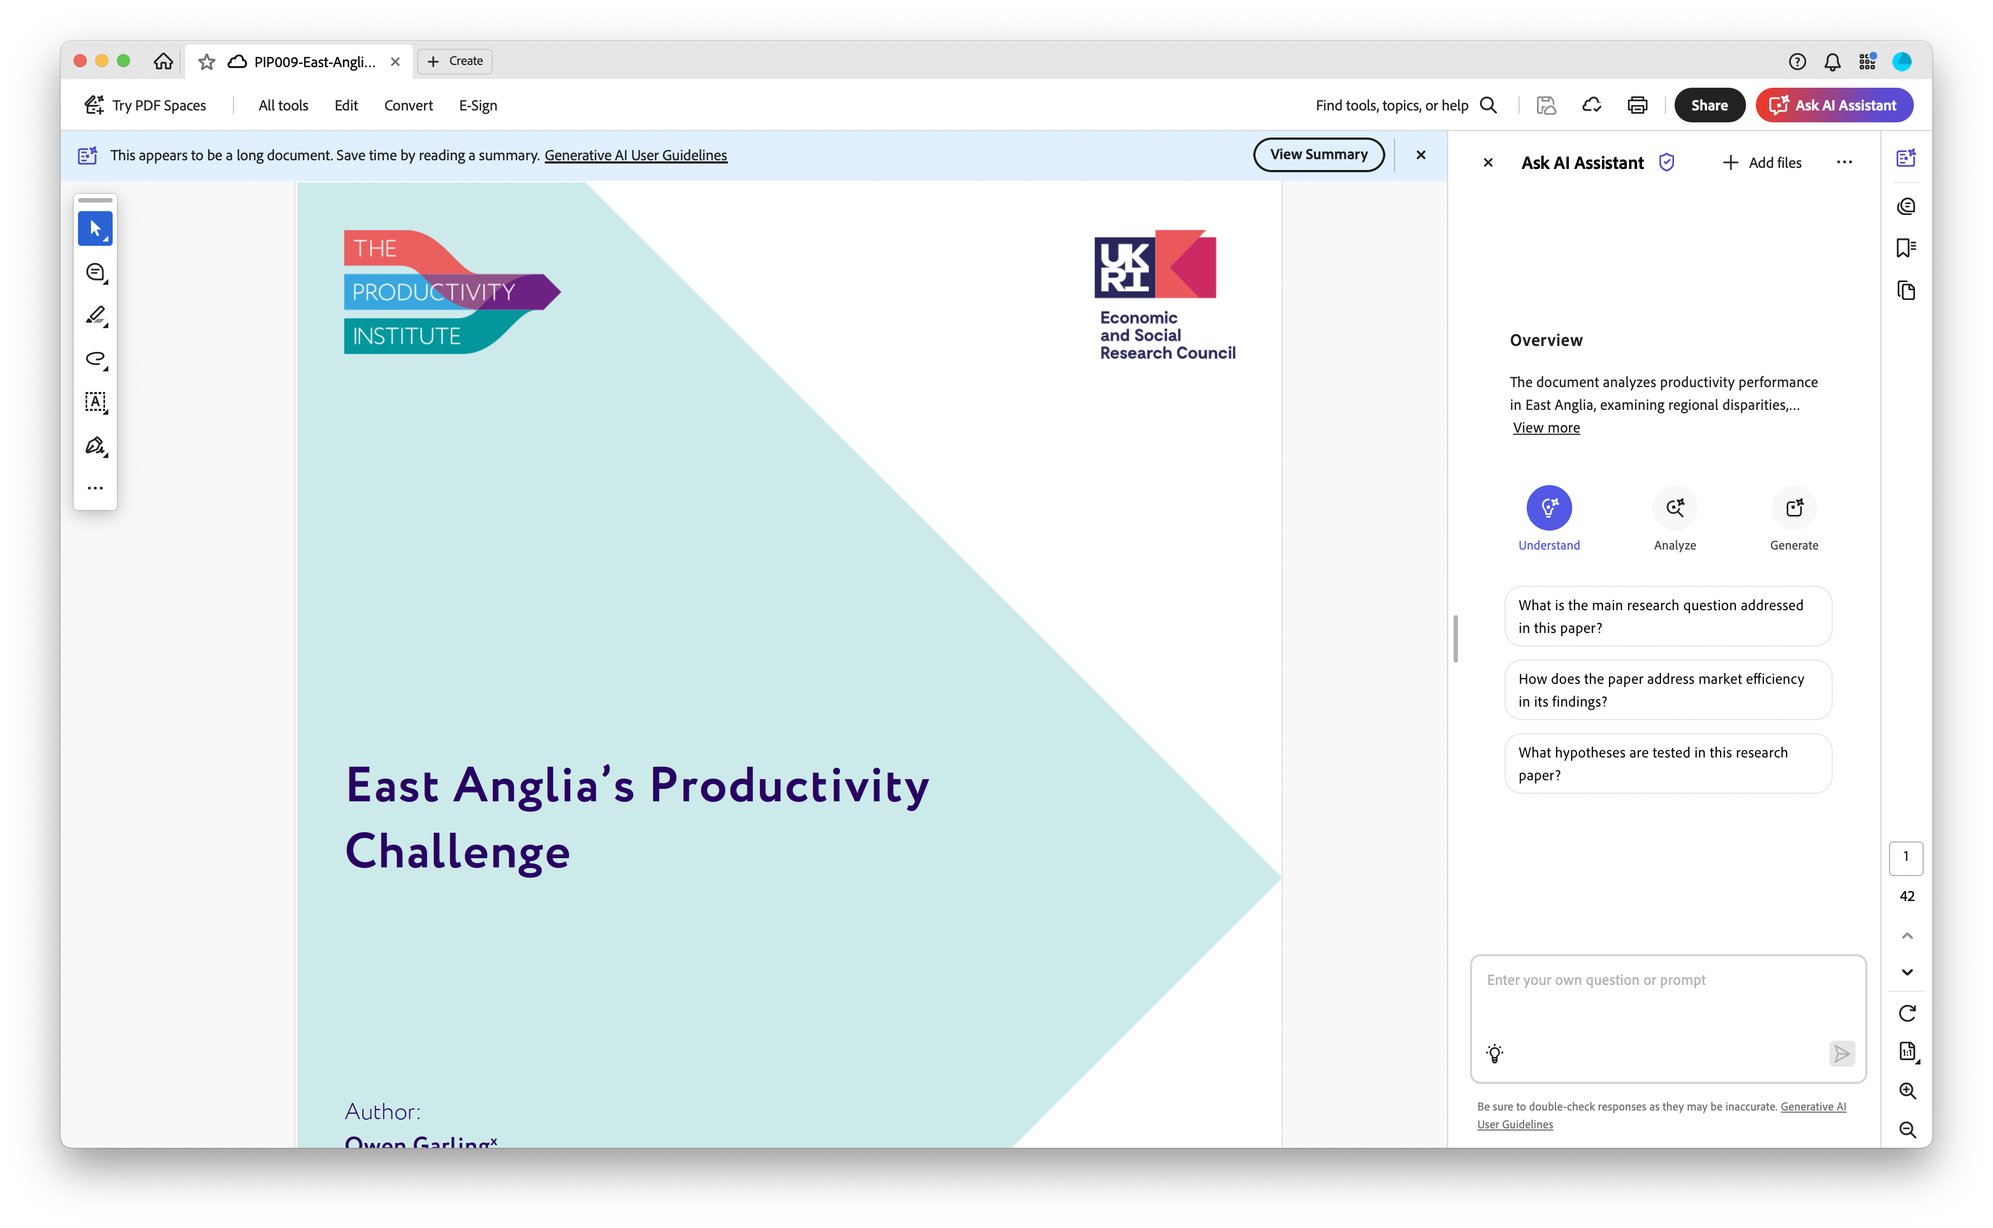Click the zoom in magnifier icon
This screenshot has width=1993, height=1228.
pyautogui.click(x=1907, y=1090)
